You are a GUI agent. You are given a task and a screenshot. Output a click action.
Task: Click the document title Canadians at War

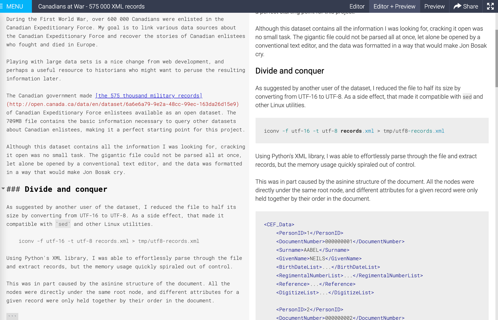tap(91, 6)
